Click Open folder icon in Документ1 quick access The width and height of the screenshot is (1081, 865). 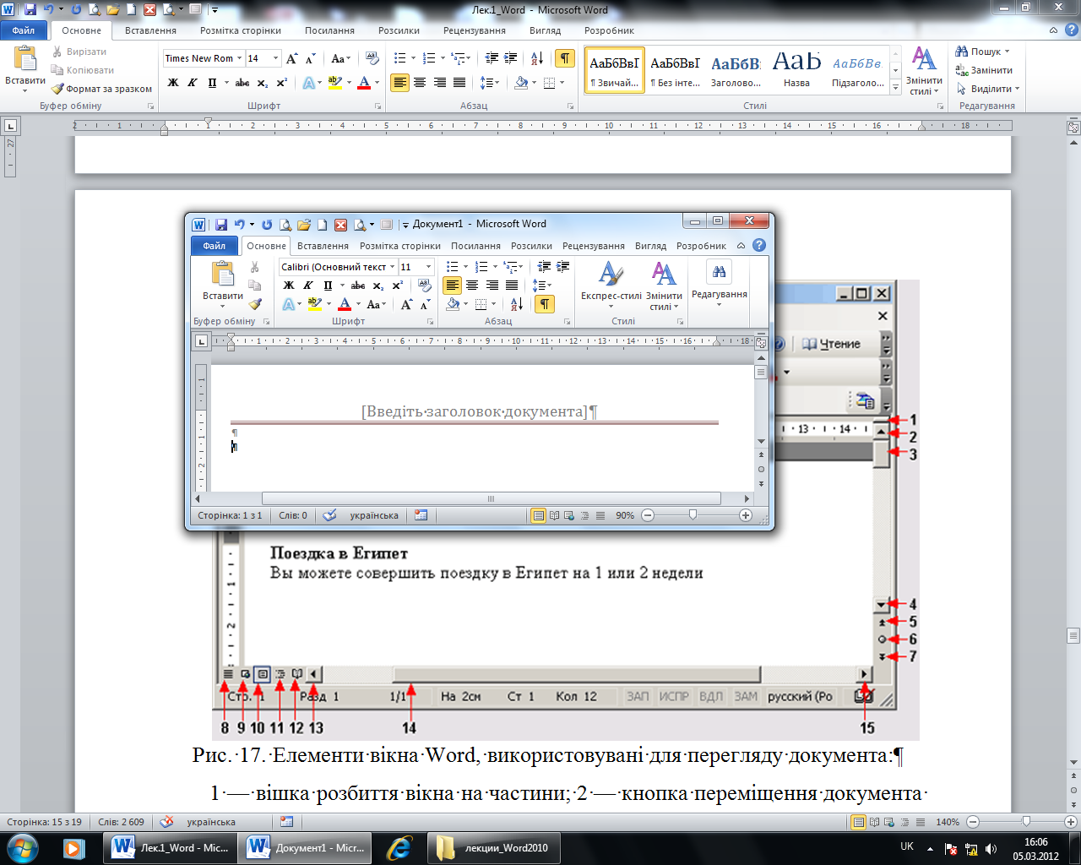304,225
